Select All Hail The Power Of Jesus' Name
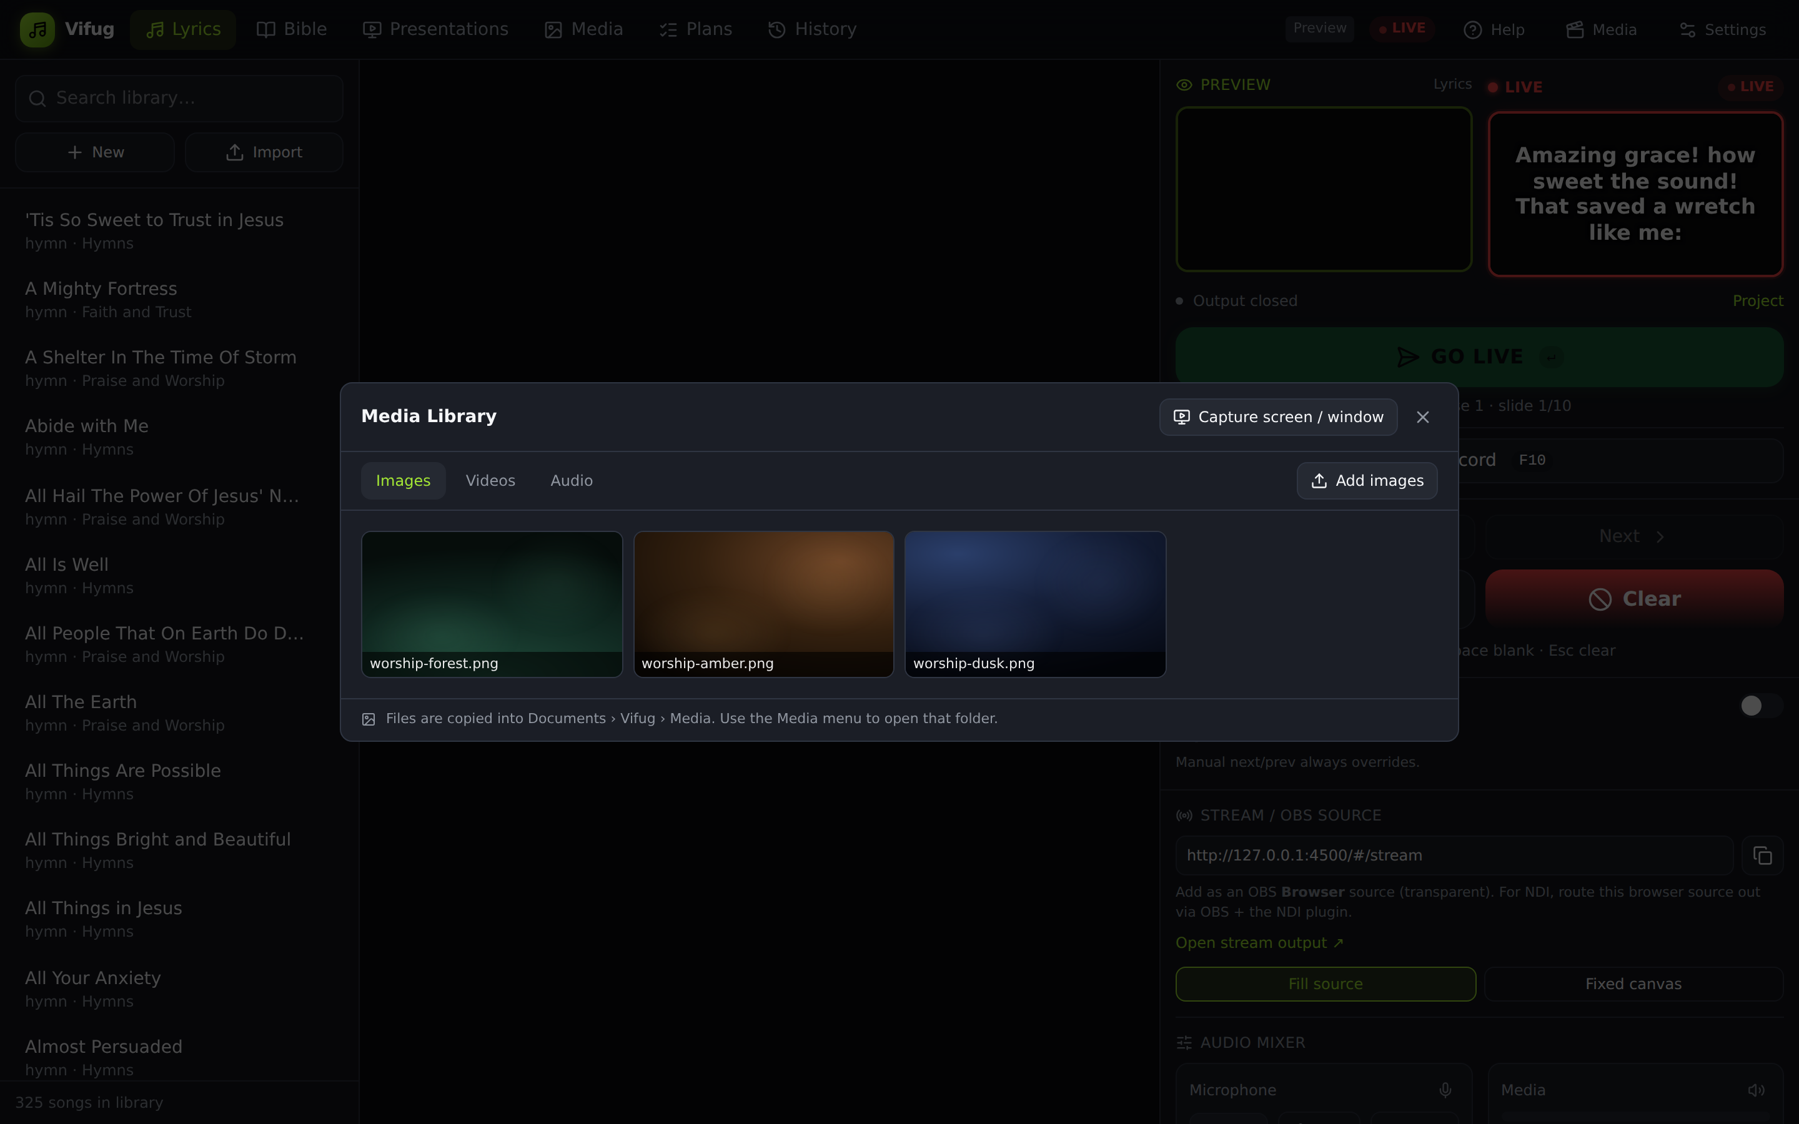The image size is (1799, 1124). pos(179,506)
